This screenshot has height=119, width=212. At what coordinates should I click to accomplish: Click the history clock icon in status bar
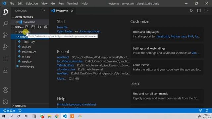point(20,111)
